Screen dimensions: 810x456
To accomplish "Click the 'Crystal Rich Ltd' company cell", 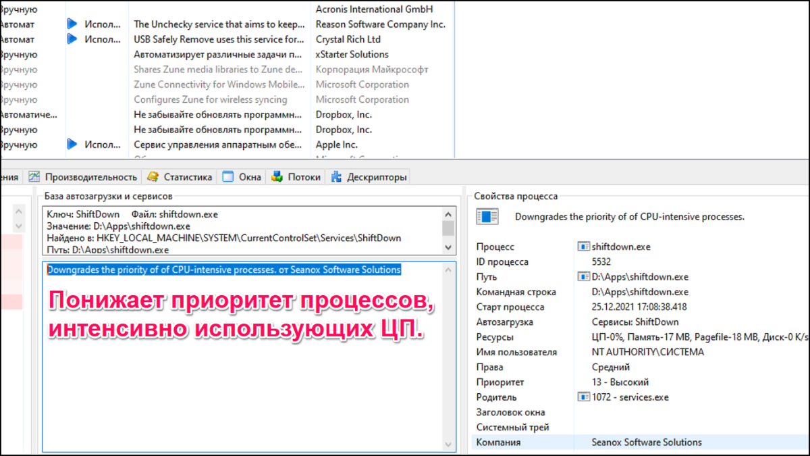I will [x=348, y=39].
